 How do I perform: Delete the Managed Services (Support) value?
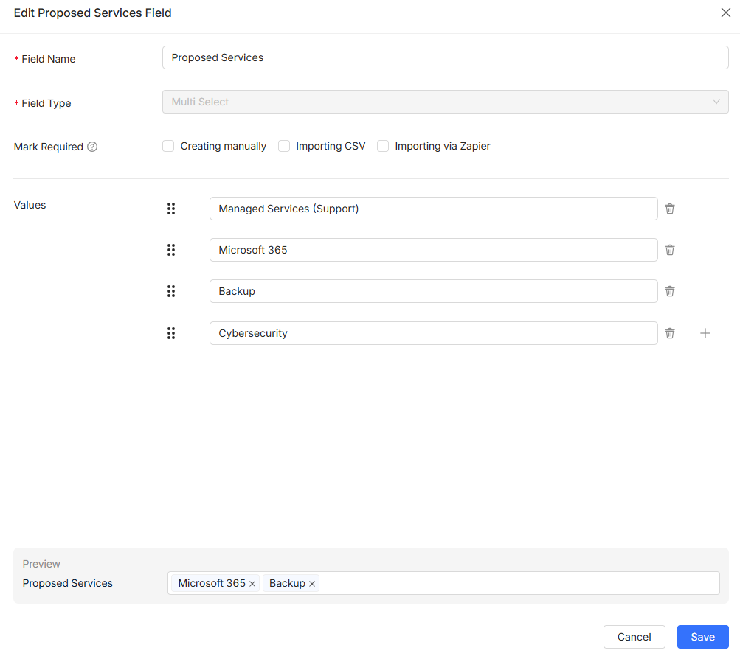670,209
